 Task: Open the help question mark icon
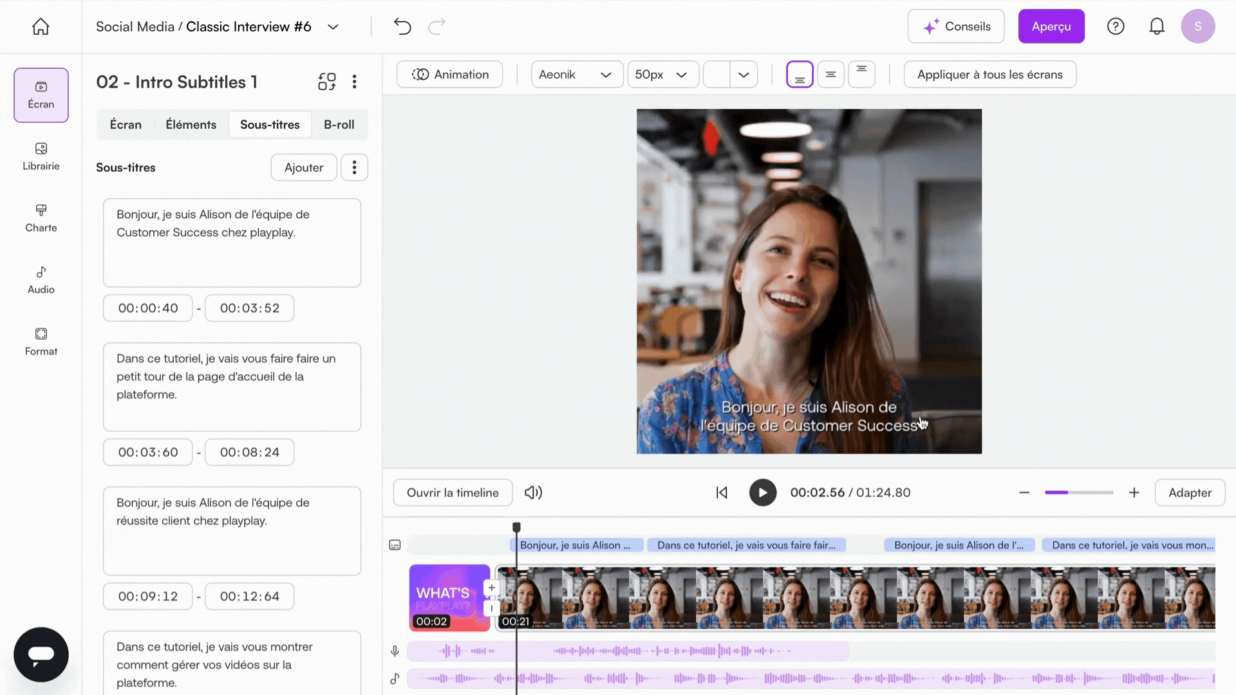[1115, 26]
